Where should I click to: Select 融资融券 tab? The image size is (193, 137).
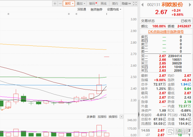point(96,9)
